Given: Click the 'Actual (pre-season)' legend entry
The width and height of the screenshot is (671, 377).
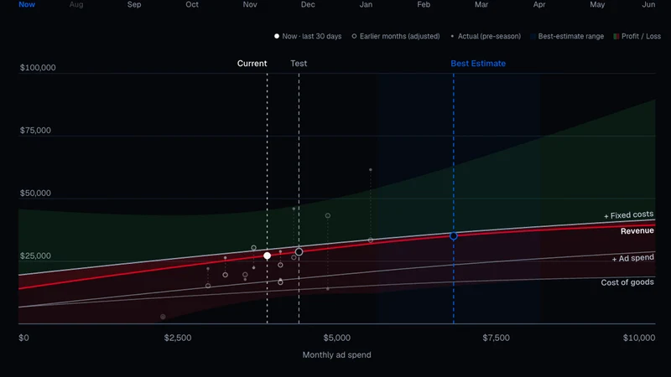Looking at the screenshot, I should point(486,36).
